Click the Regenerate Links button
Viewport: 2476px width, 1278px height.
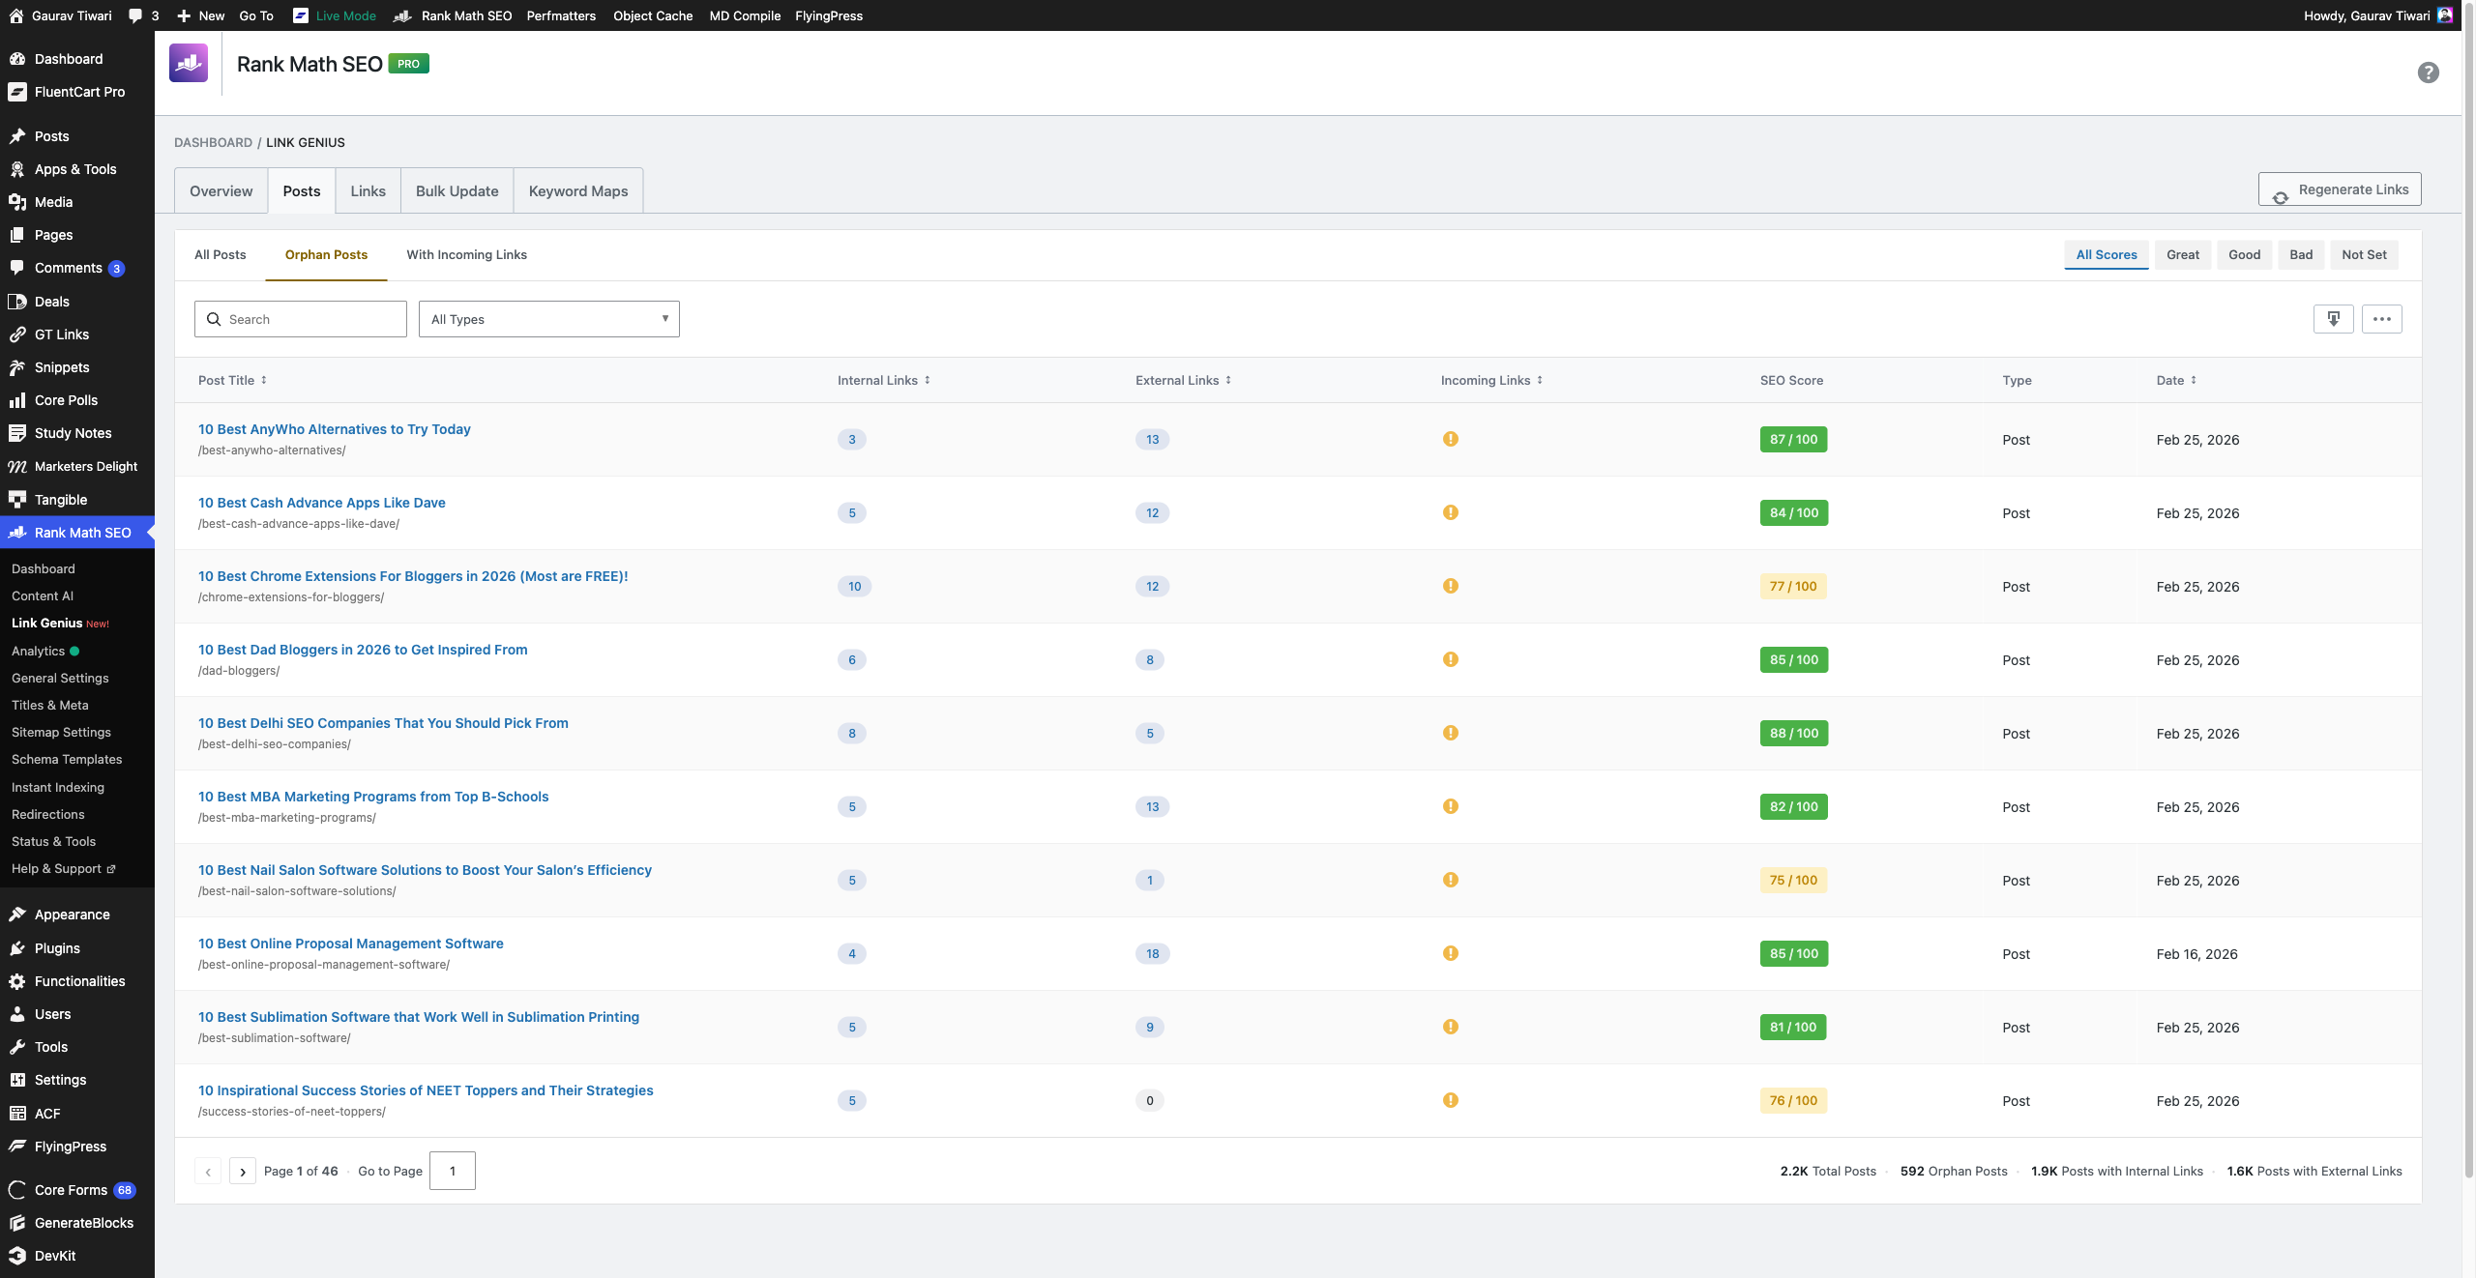click(2340, 189)
